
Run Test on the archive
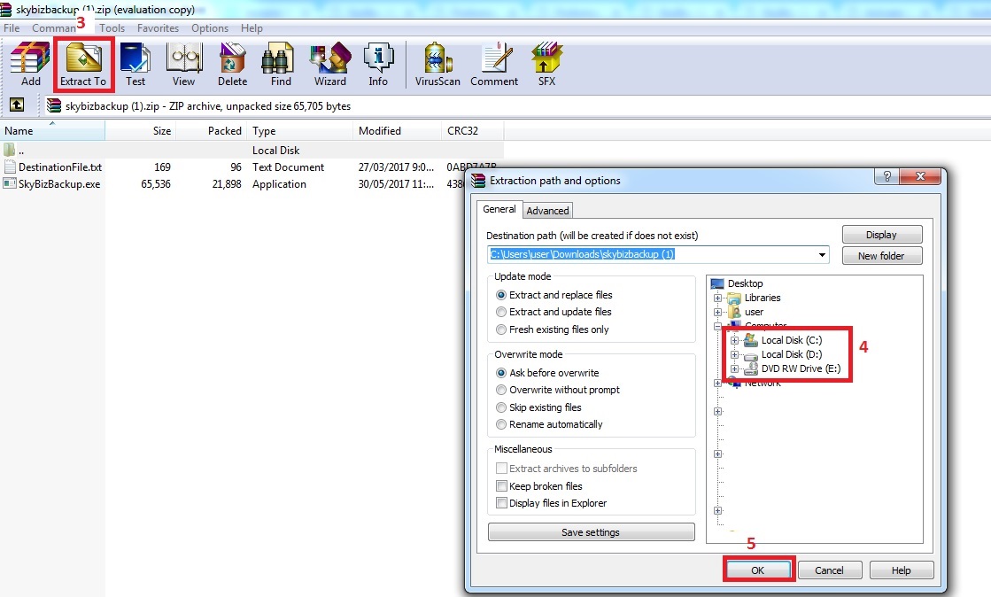point(135,64)
